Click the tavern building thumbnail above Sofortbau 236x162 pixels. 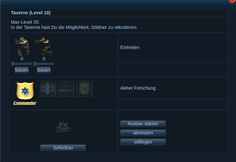63,128
